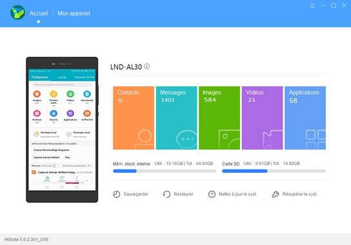351x245 pixels.
Task: Click the Sauvegarder backup clock icon
Action: pyautogui.click(x=116, y=194)
